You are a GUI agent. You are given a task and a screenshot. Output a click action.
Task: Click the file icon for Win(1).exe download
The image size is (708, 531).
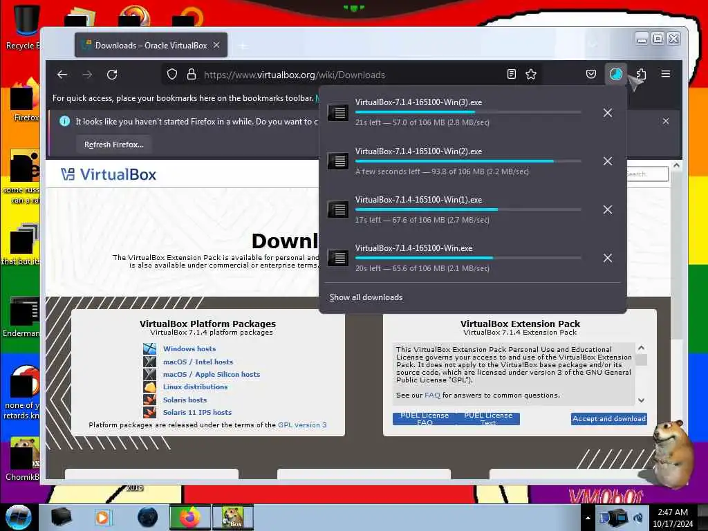337,209
